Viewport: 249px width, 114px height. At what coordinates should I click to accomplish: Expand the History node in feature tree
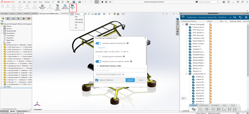[x=2, y=26]
